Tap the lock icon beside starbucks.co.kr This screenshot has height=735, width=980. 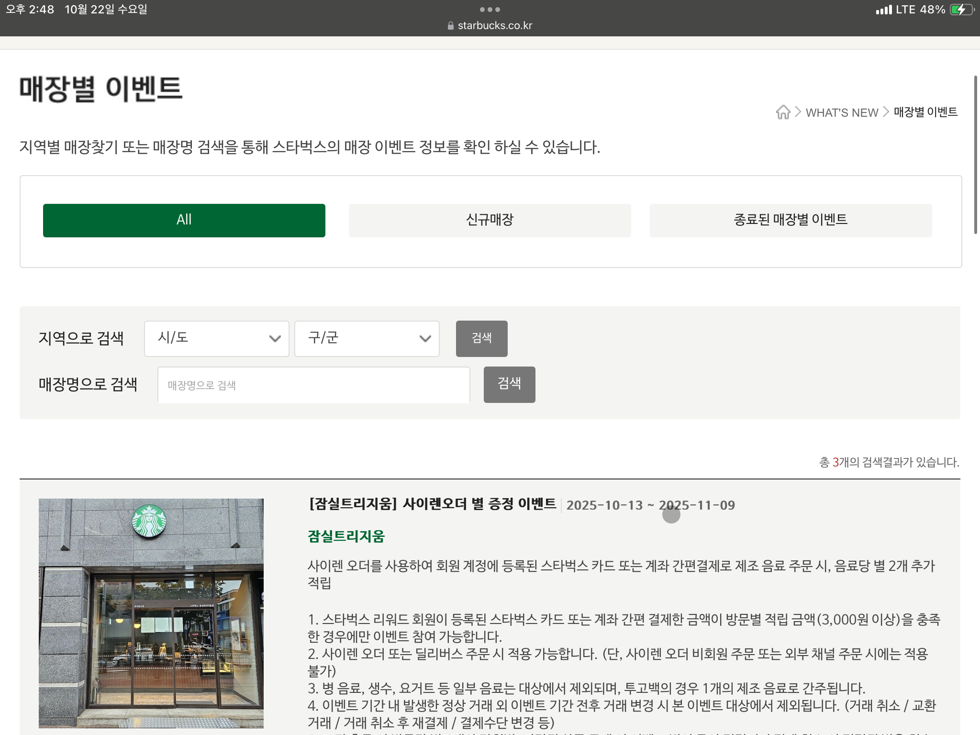(450, 26)
